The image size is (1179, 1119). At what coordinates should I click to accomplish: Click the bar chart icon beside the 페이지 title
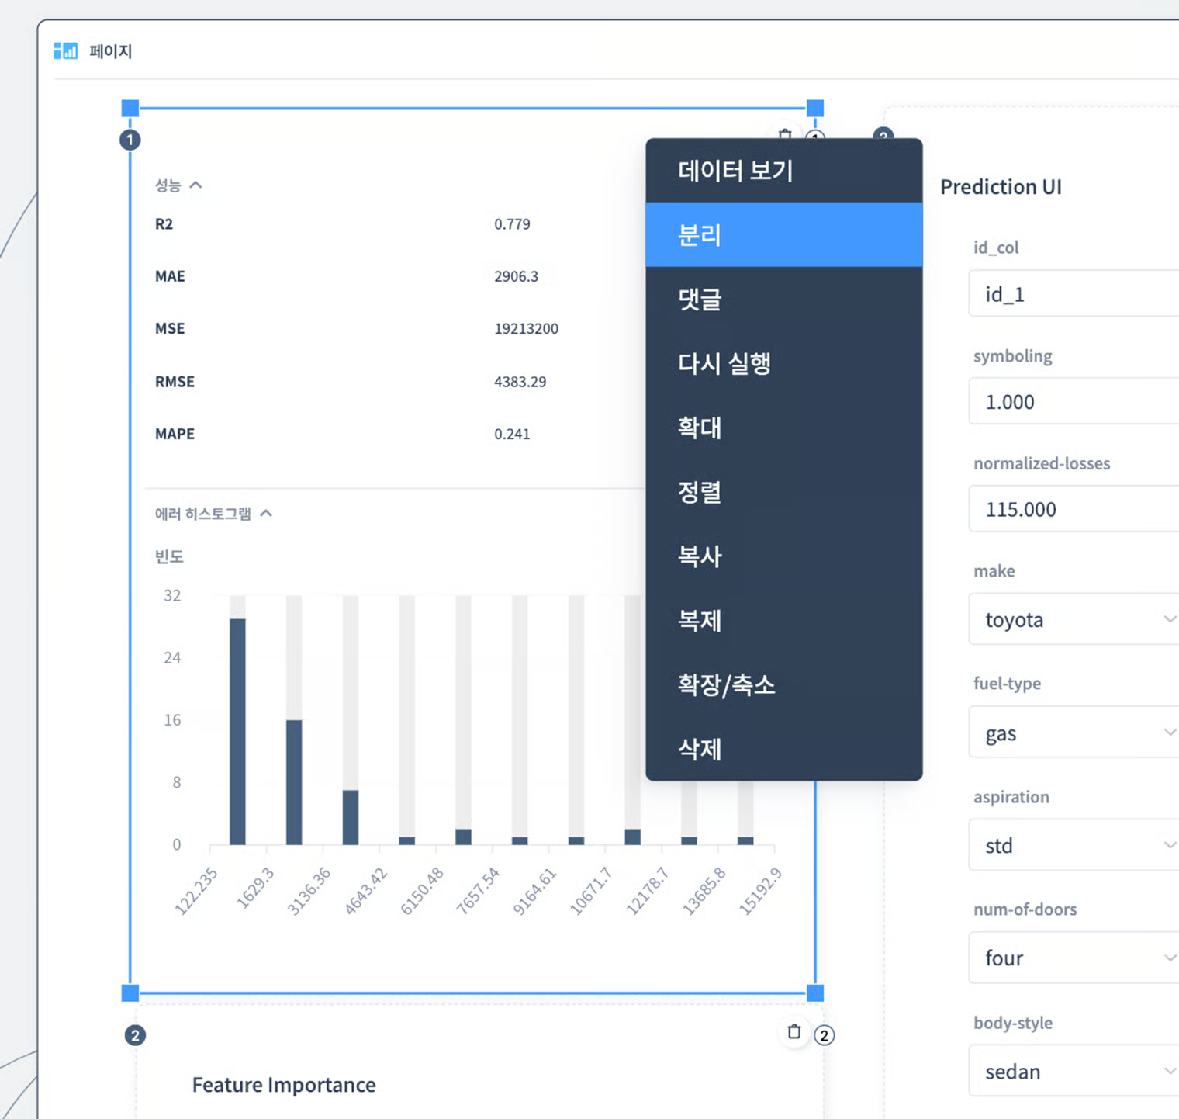pos(65,50)
